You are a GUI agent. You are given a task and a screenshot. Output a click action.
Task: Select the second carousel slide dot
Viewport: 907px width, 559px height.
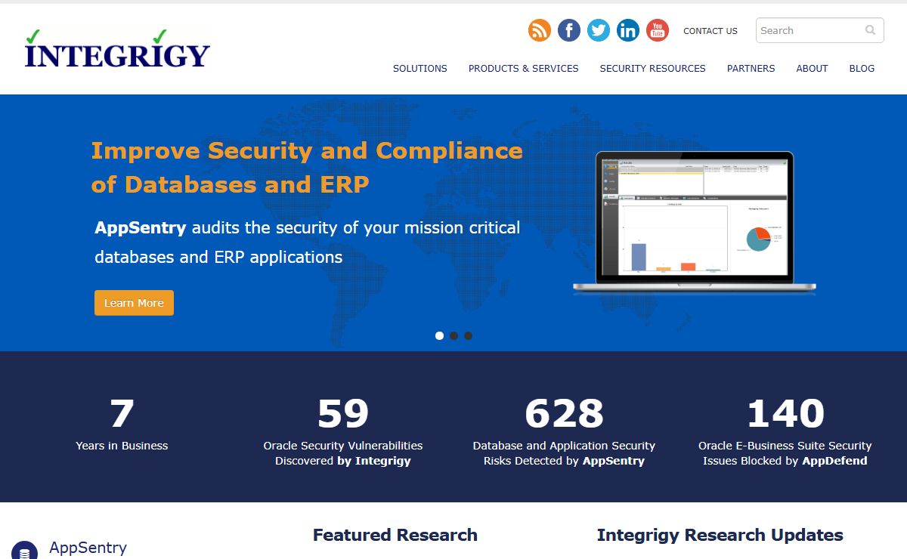coord(453,335)
